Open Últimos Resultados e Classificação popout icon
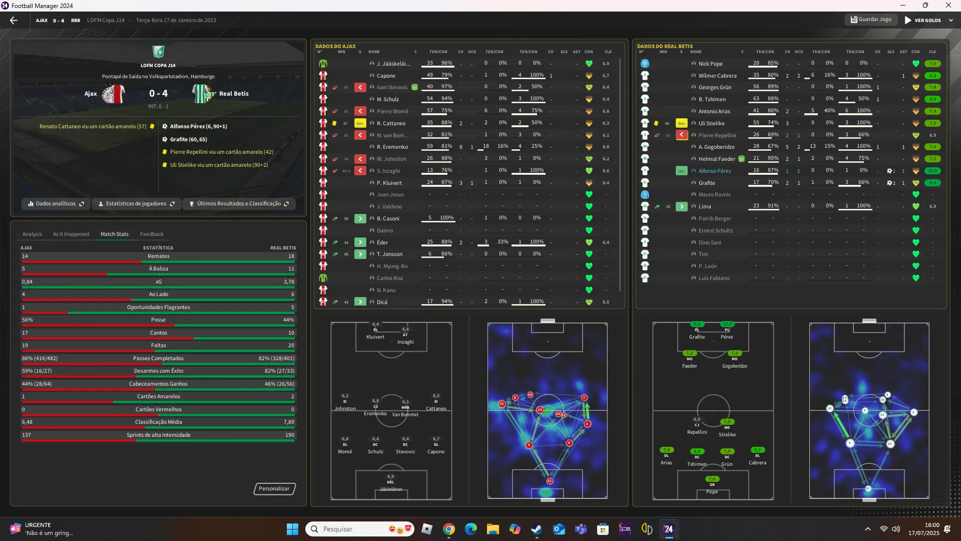 click(x=286, y=204)
